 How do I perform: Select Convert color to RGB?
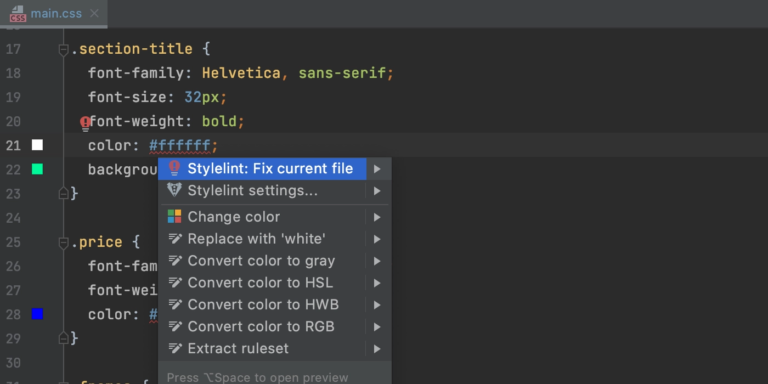262,326
